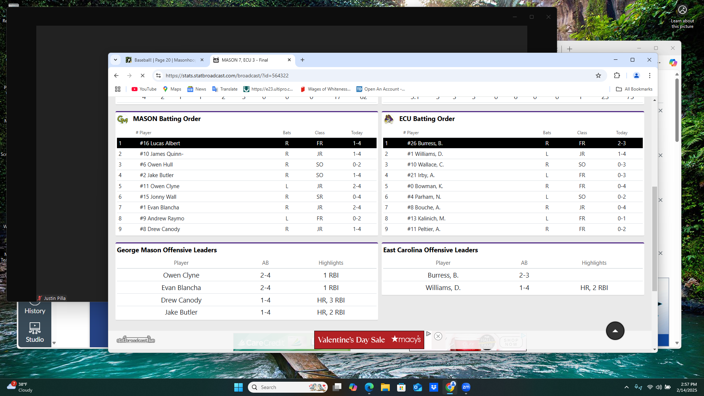Image resolution: width=704 pixels, height=396 pixels.
Task: Click the page vertical scrollbar thumb
Action: pyautogui.click(x=654, y=239)
